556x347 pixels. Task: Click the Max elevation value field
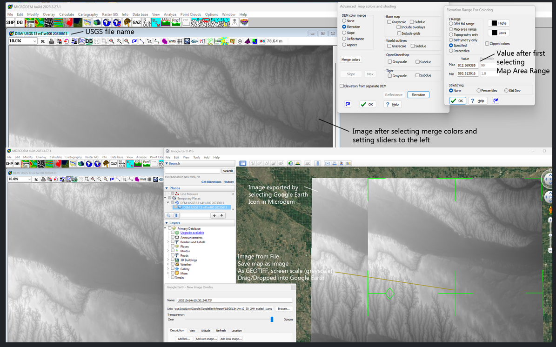pyautogui.click(x=467, y=66)
